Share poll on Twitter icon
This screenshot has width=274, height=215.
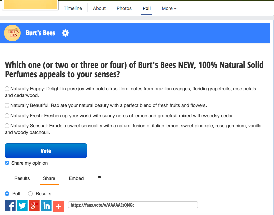pos(22,206)
